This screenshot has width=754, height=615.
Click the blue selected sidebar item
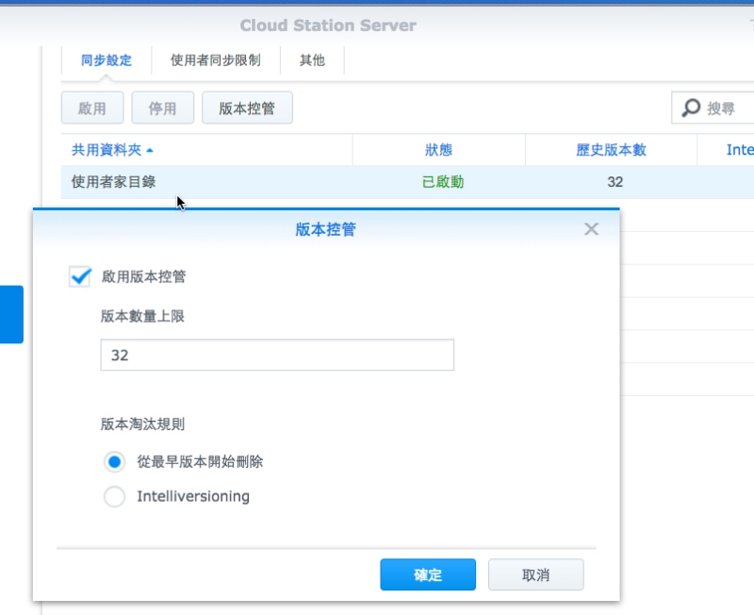click(x=11, y=314)
